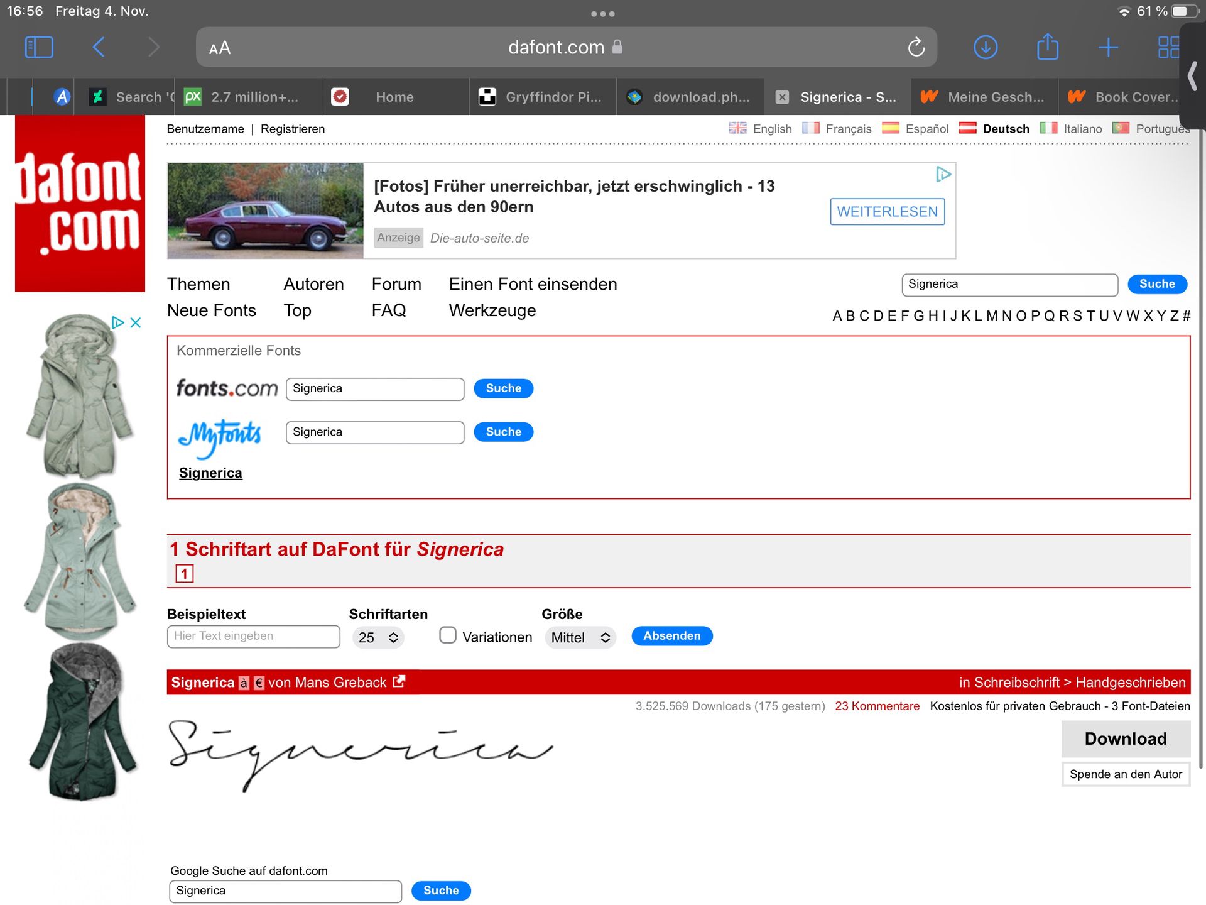Switch to the Home tab
This screenshot has height=905, width=1206.
(395, 97)
